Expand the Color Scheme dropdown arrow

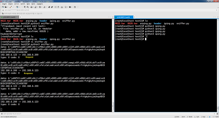pos(38,7)
